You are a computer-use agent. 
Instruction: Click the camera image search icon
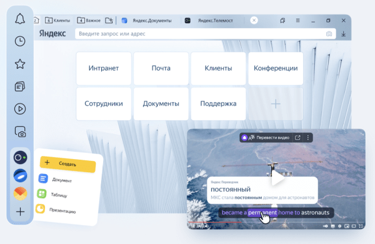click(329, 34)
